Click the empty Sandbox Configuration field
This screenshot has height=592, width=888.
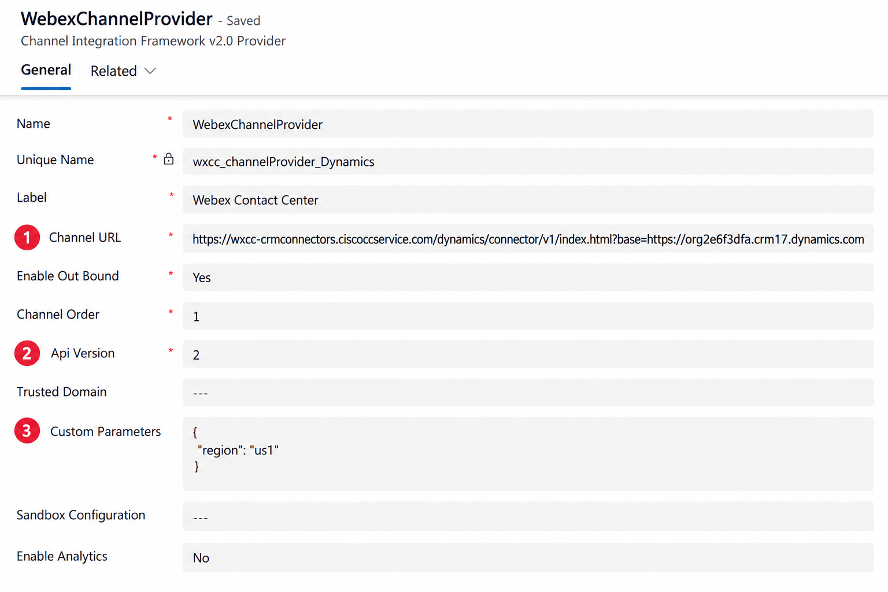[528, 516]
